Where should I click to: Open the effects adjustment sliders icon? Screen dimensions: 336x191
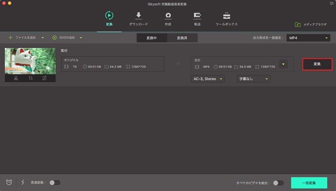tap(44, 78)
